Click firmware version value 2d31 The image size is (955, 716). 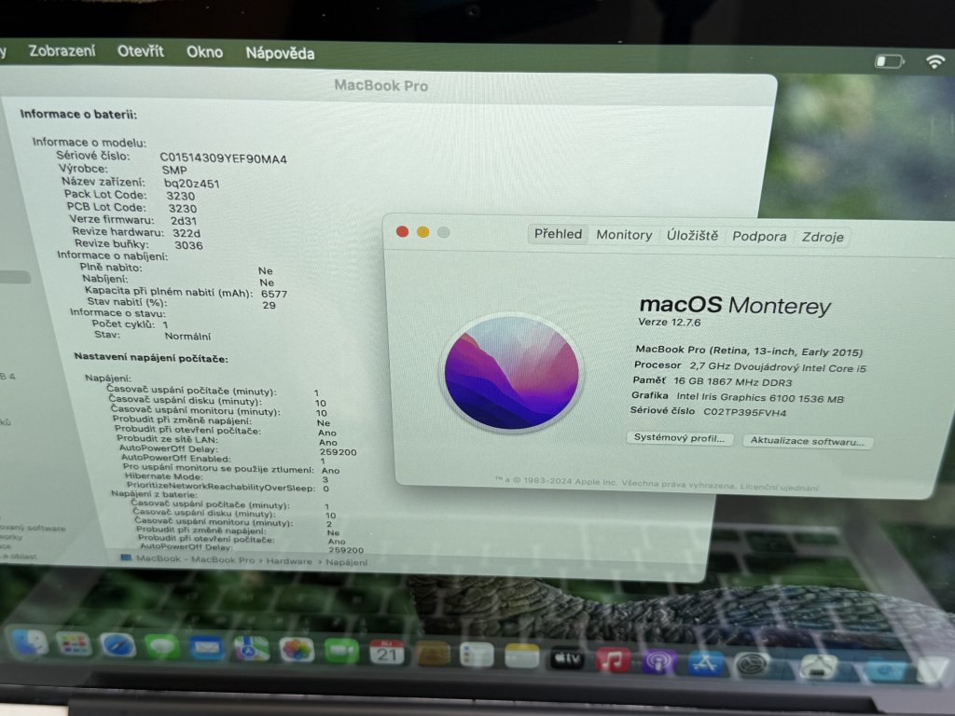coord(184,220)
